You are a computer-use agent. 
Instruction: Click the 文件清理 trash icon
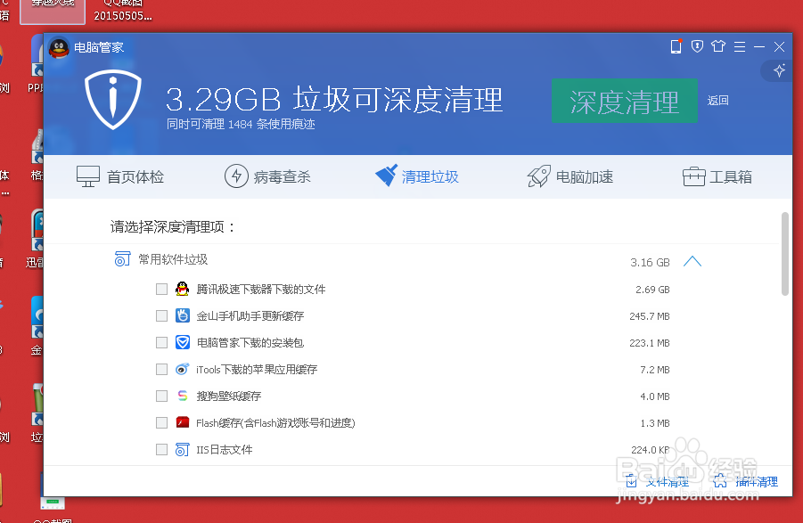click(631, 481)
